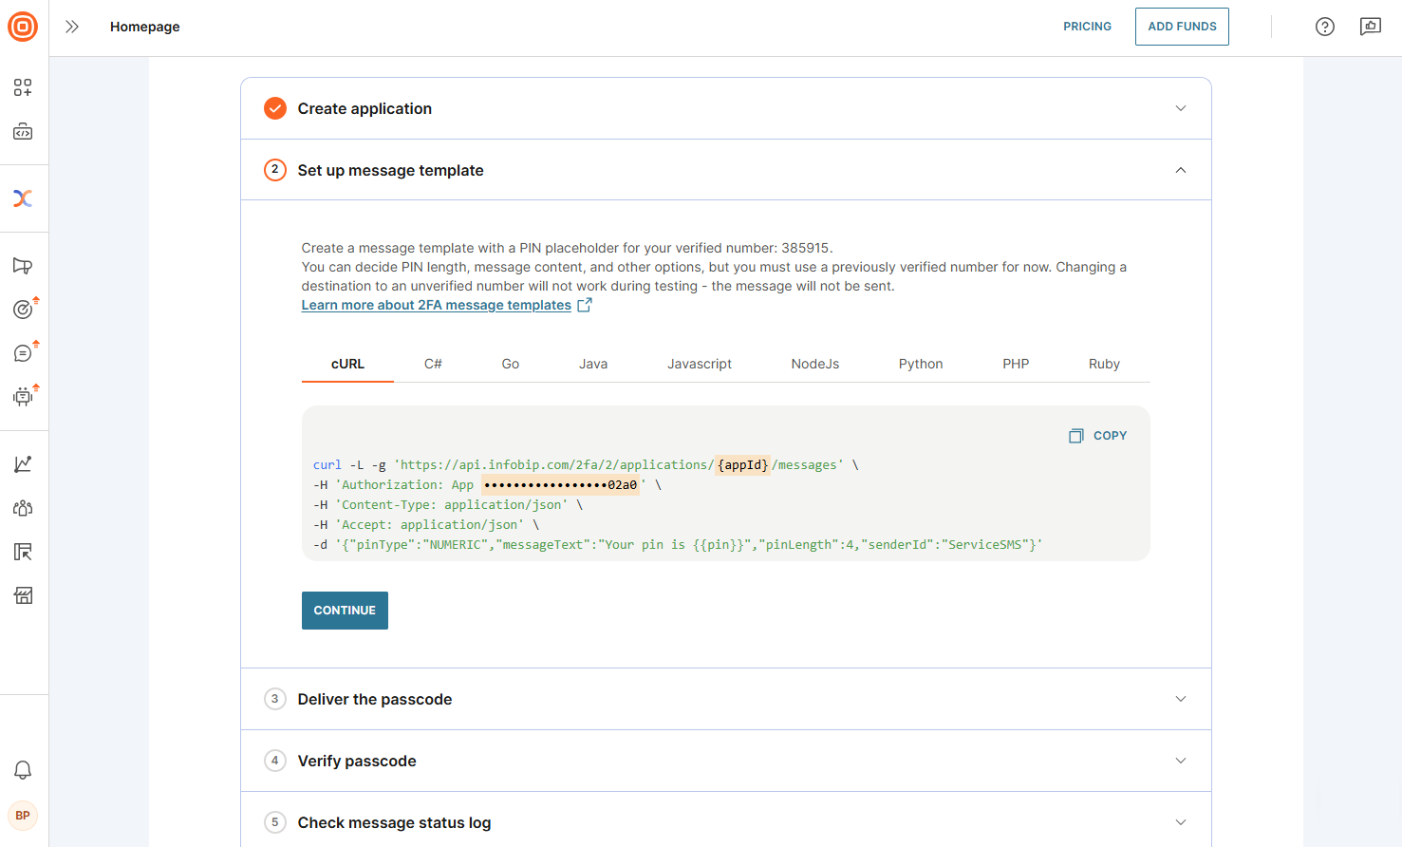
Task: Click the Deliver the passcode heading
Action: (x=375, y=699)
